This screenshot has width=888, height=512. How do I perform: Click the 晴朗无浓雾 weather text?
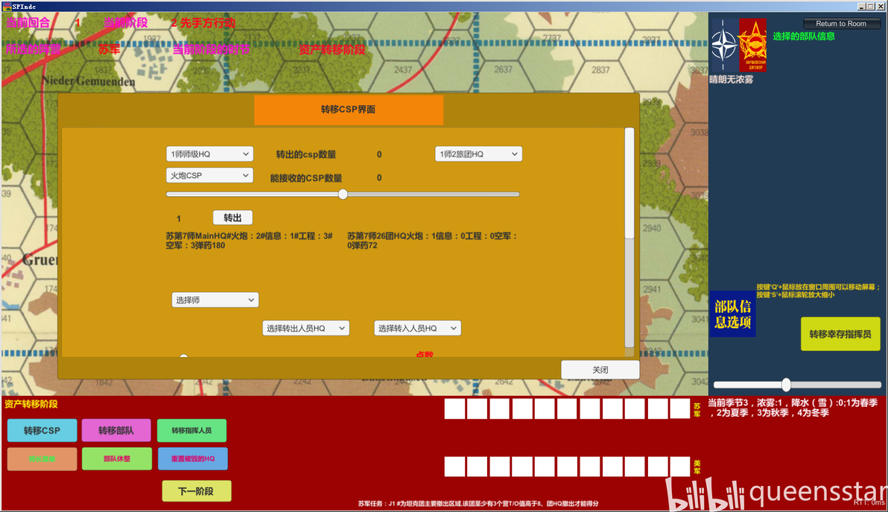[731, 80]
